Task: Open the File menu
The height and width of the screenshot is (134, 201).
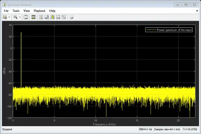Action: [x=6, y=11]
